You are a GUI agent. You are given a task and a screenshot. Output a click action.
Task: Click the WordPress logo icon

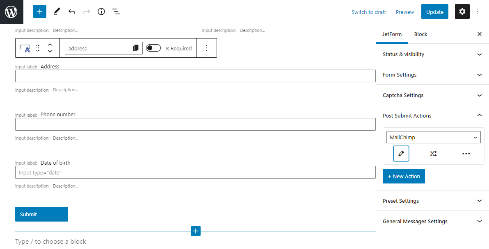coord(11,12)
